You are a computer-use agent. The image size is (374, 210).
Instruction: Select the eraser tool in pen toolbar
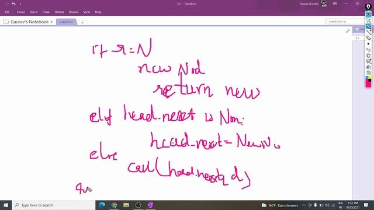tap(368, 38)
